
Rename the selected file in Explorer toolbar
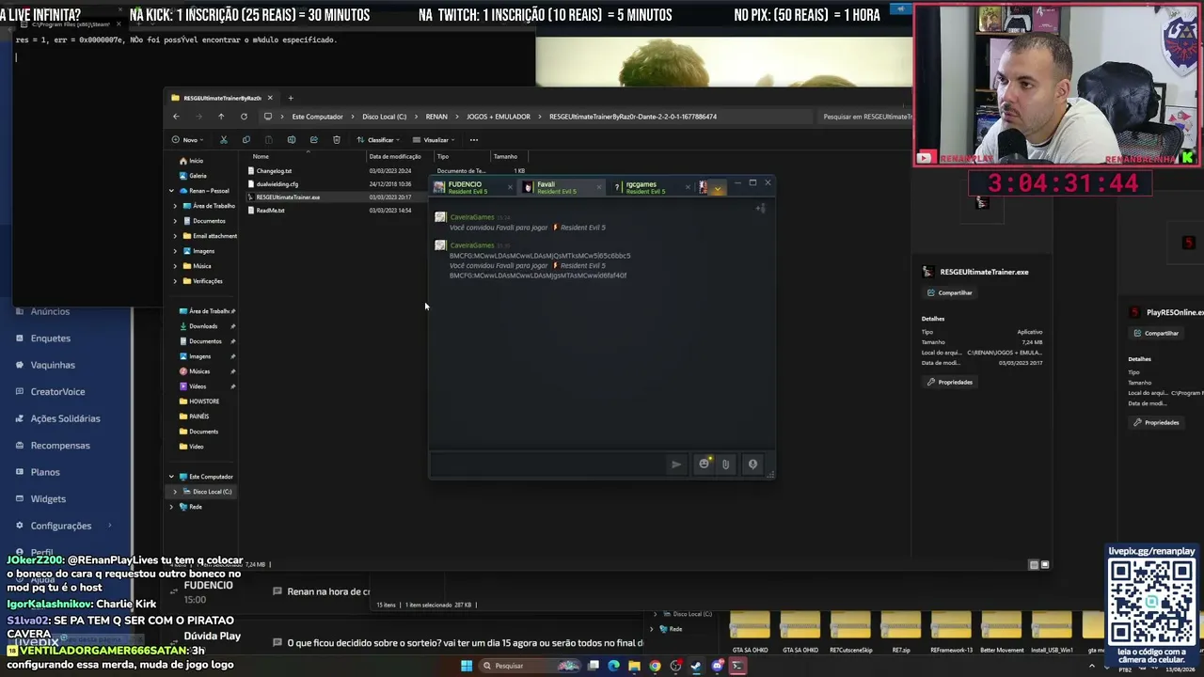click(x=292, y=140)
